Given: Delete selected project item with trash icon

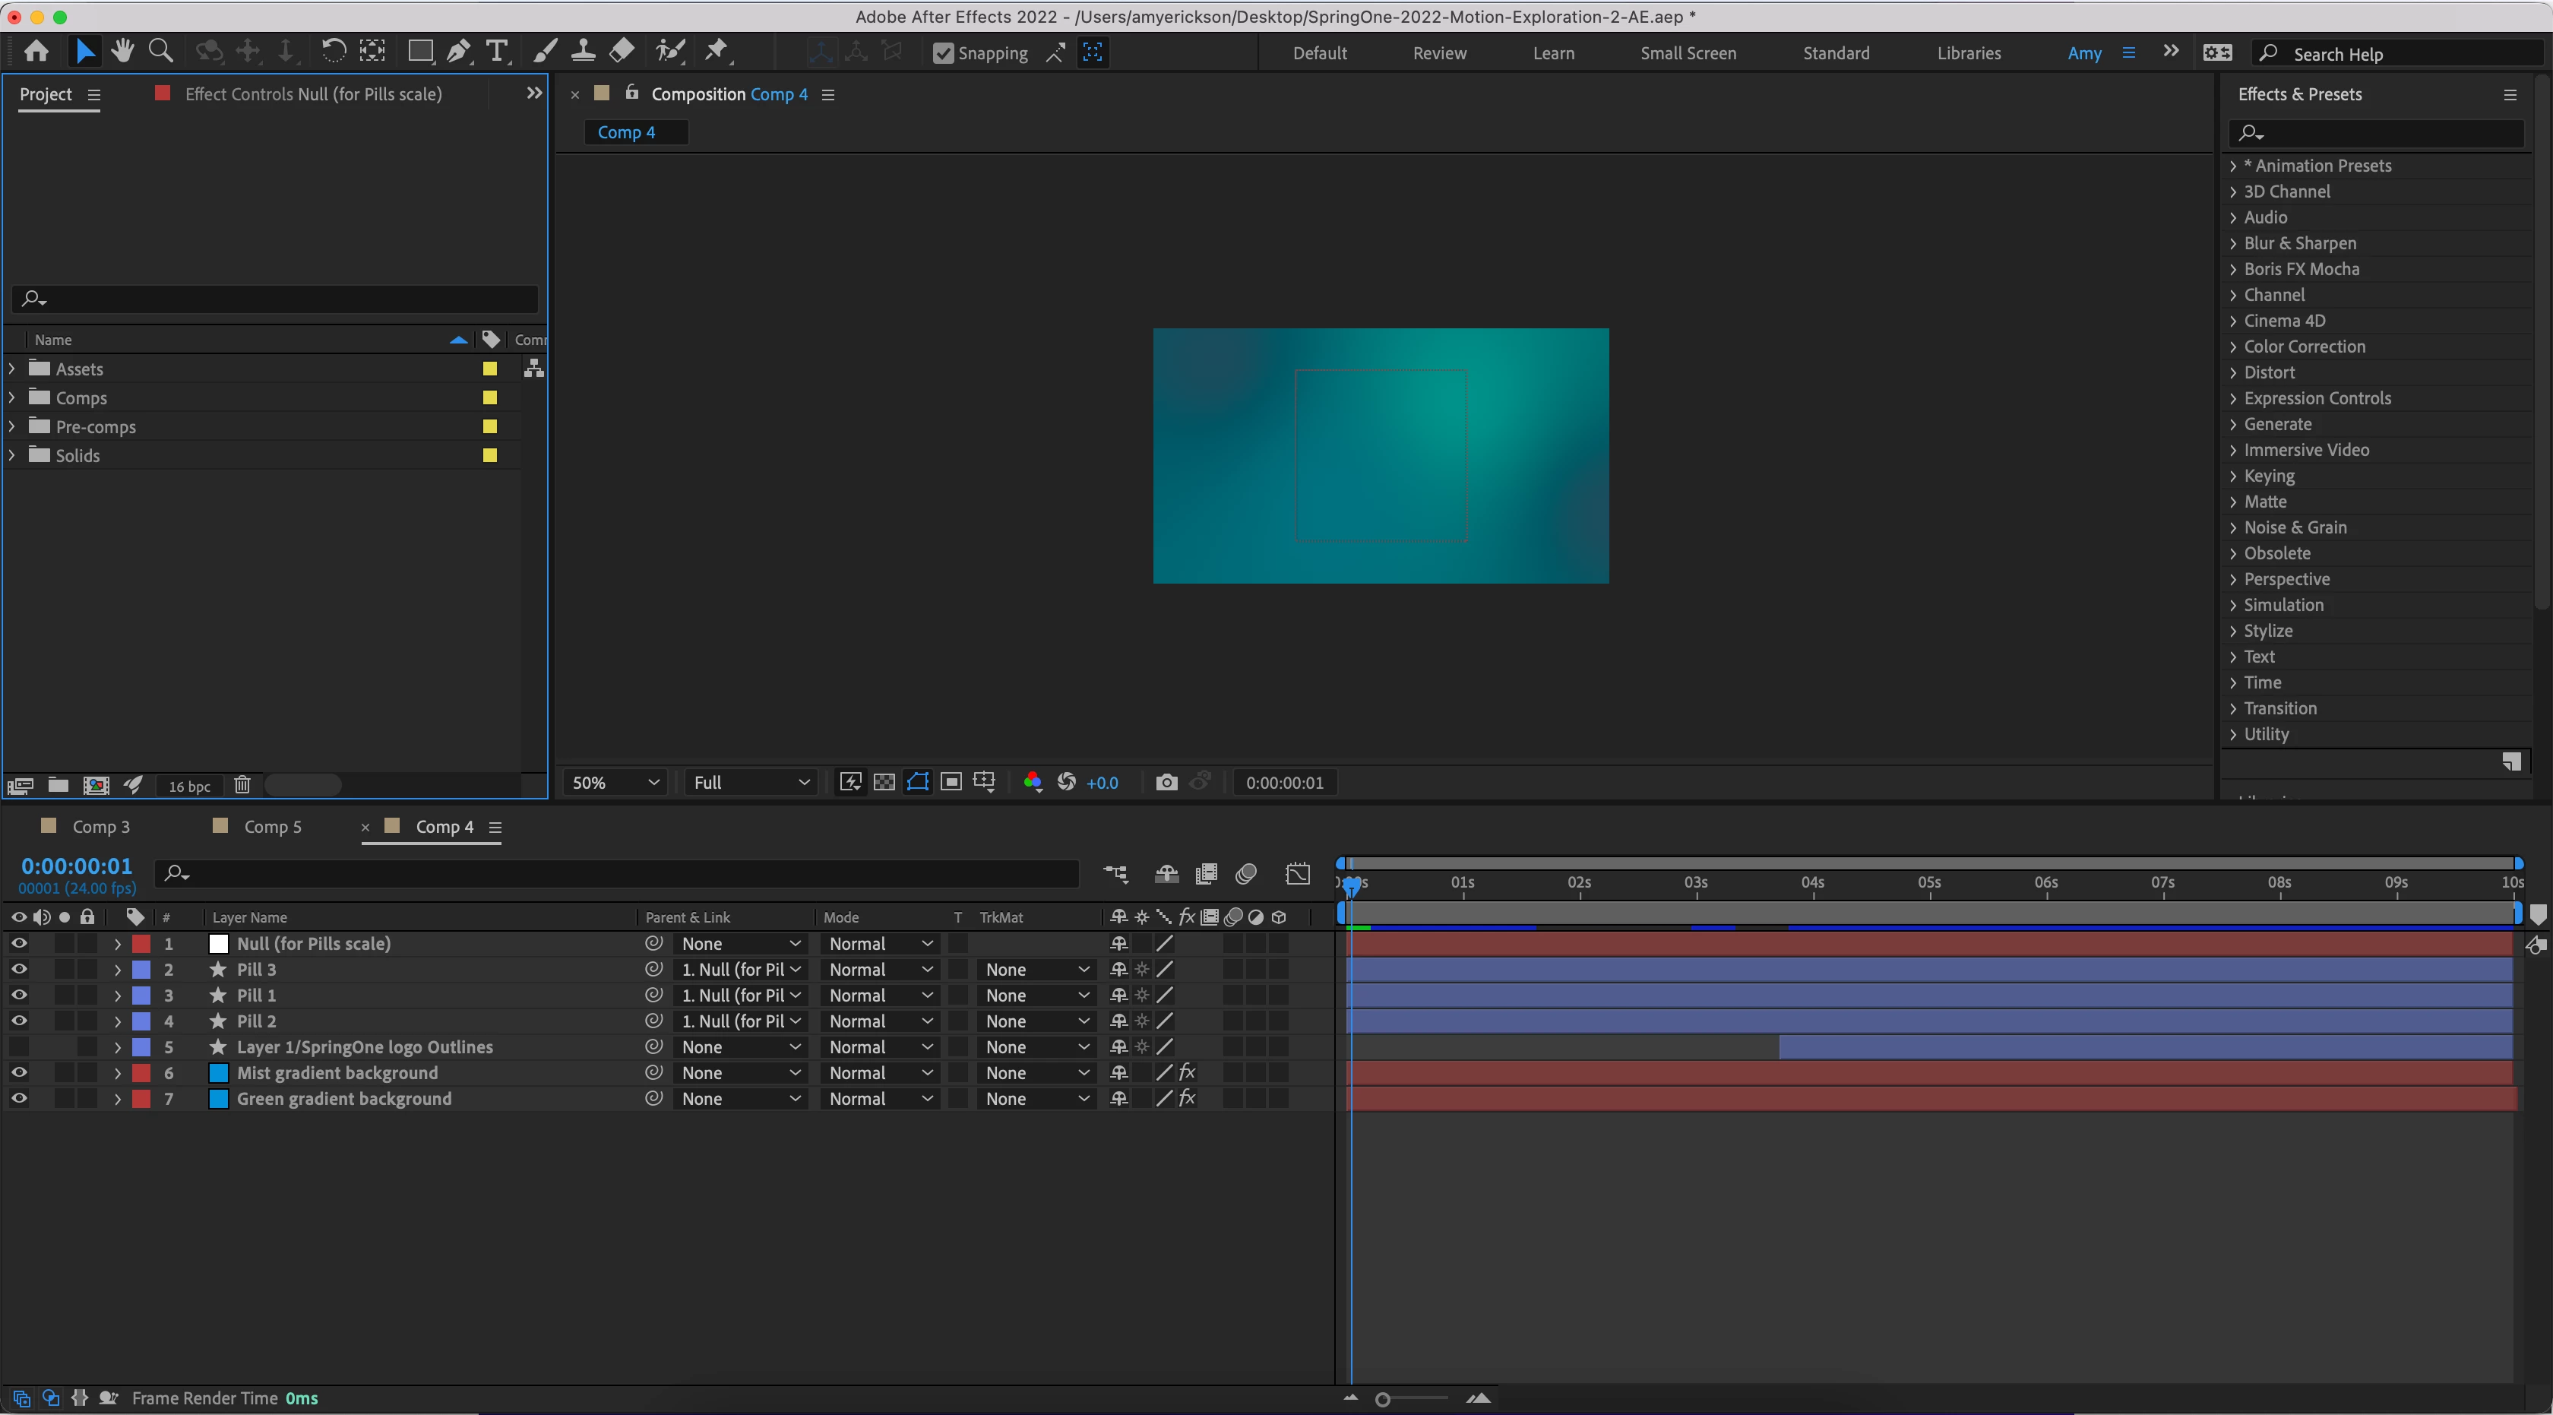Looking at the screenshot, I should tap(242, 786).
